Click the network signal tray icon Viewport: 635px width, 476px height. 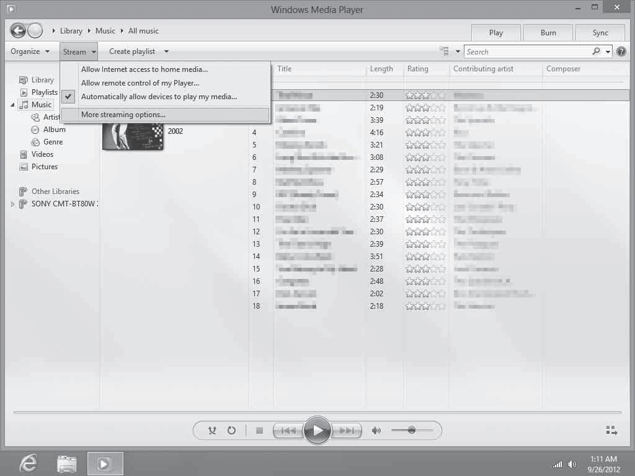point(557,464)
